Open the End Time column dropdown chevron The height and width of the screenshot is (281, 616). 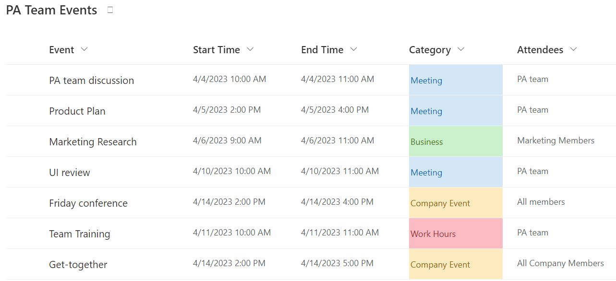(354, 49)
